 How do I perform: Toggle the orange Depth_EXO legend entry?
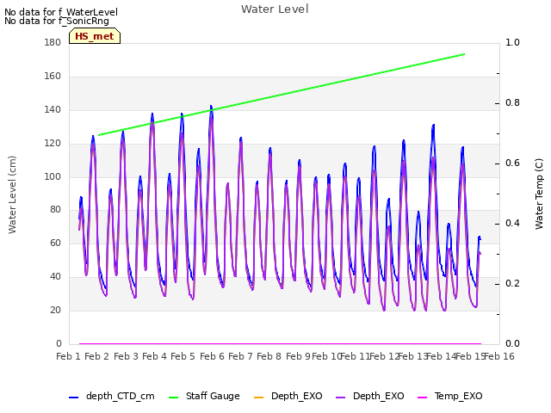click(x=288, y=396)
